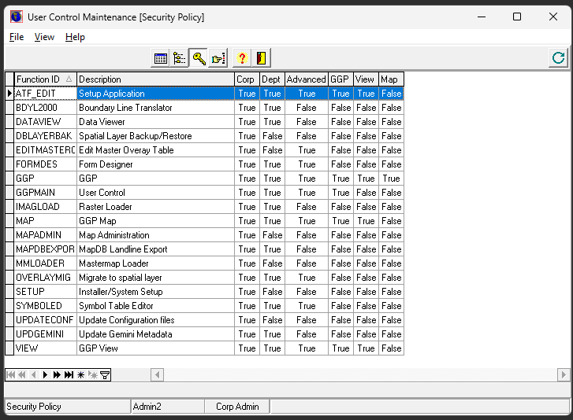
Task: Click the Corp value in ATF_EDIT row
Action: pos(247,94)
